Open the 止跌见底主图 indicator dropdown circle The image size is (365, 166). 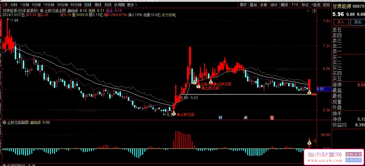42,10
